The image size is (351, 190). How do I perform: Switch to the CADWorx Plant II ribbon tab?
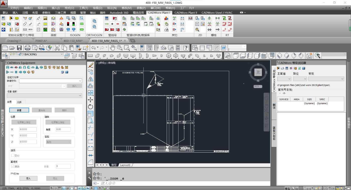pos(186,13)
